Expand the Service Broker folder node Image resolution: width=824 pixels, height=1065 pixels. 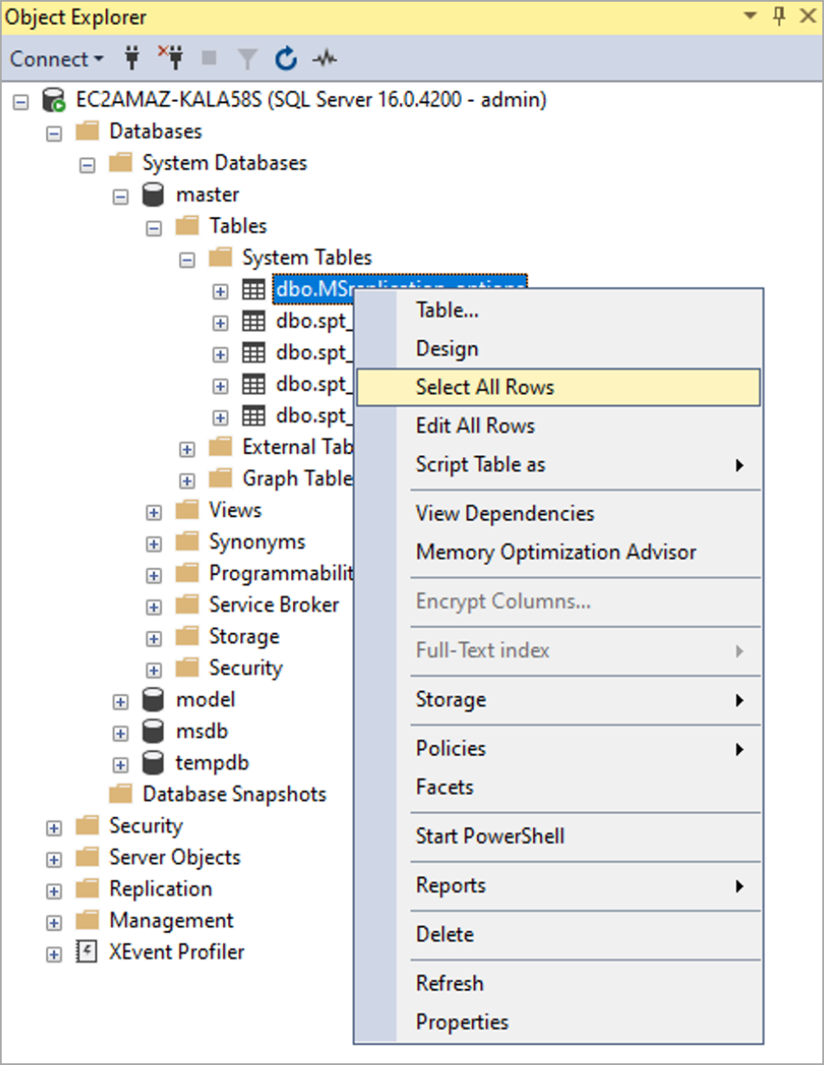click(x=154, y=607)
